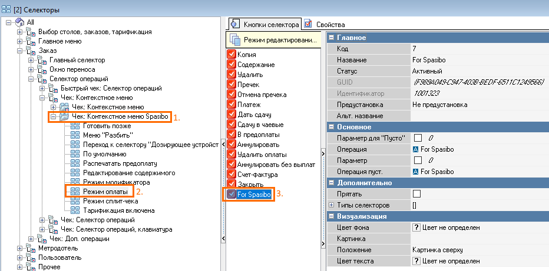This screenshot has height=271, width=549.
Task: Collapse the Главное property section
Action: coord(330,38)
